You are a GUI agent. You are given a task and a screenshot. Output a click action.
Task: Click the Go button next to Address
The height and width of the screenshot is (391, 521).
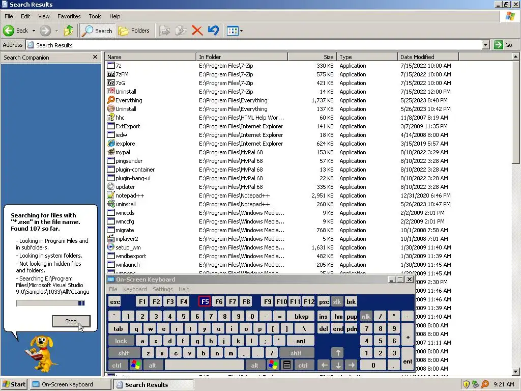(503, 45)
